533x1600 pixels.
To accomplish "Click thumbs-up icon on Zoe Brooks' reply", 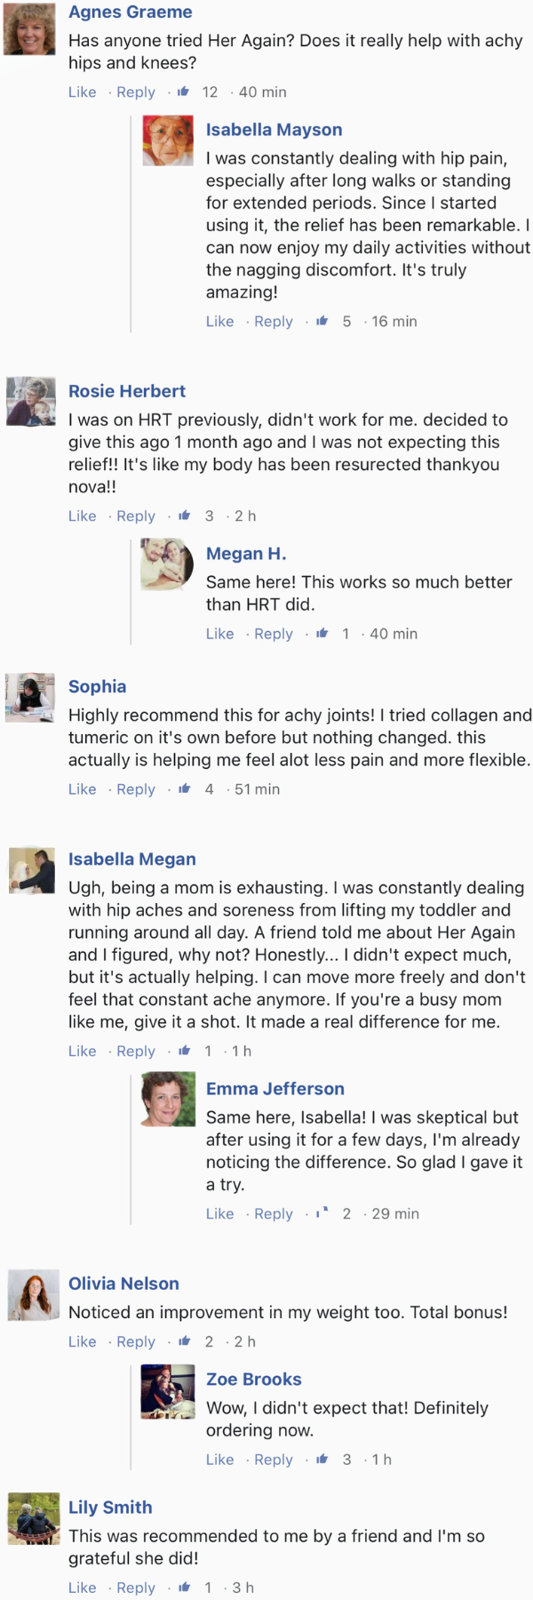I will click(322, 1459).
